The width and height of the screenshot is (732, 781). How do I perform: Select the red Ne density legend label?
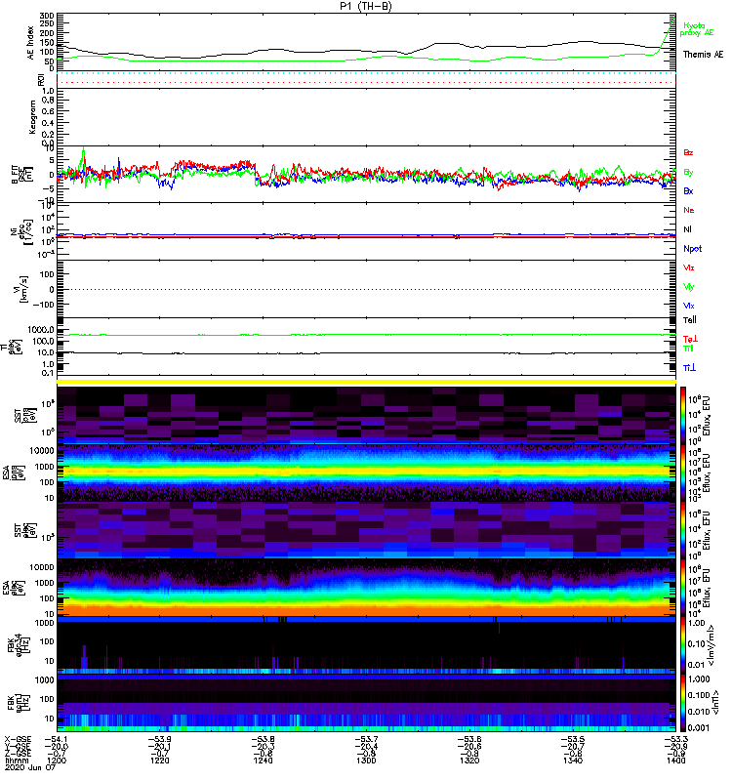[x=689, y=210]
